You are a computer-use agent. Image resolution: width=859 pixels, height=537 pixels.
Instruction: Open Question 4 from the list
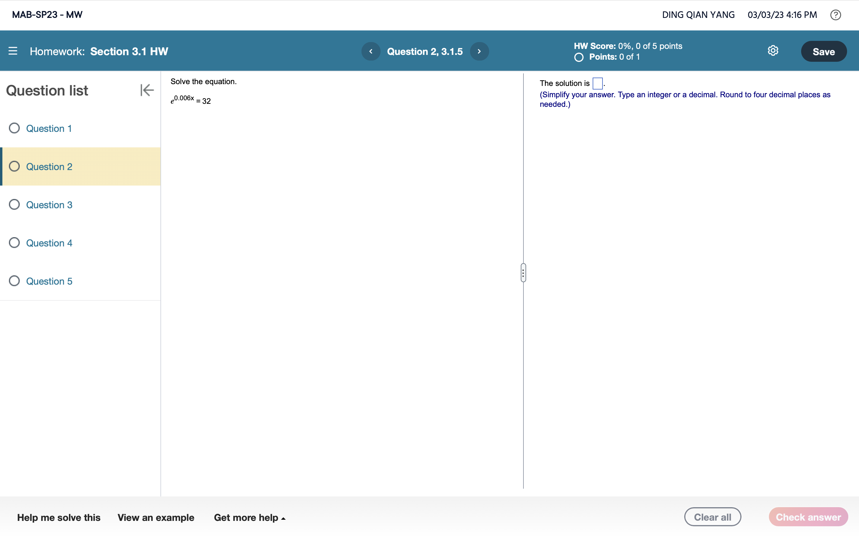point(49,243)
